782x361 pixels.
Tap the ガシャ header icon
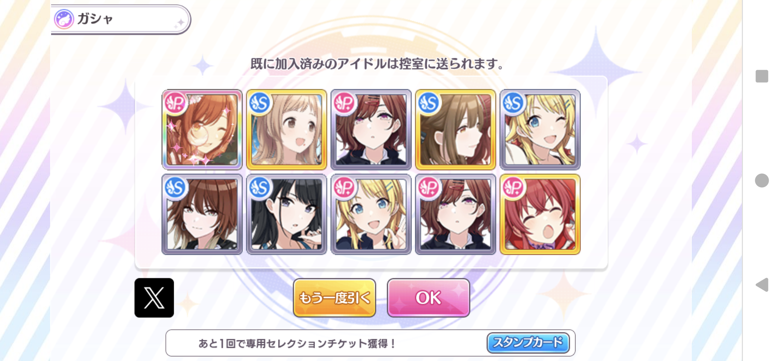[x=64, y=19]
